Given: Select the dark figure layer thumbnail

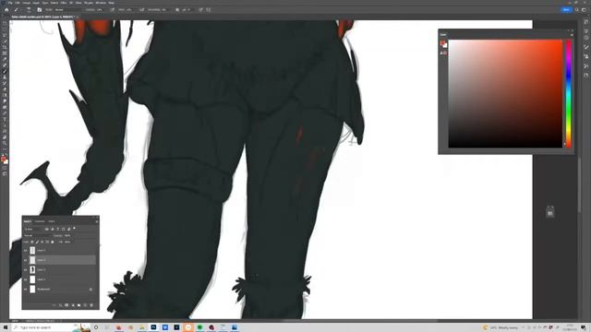Looking at the screenshot, I should click(32, 269).
